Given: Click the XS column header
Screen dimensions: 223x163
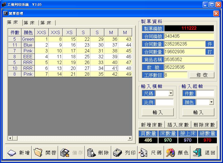Looking at the screenshot, I should click(70, 32).
